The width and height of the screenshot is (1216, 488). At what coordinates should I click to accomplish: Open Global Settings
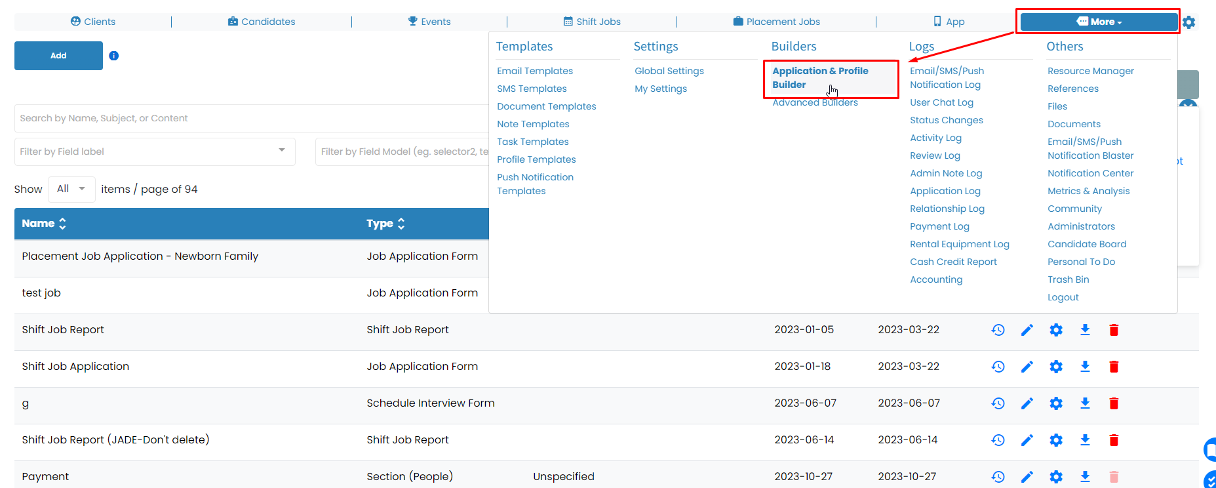[x=669, y=71]
